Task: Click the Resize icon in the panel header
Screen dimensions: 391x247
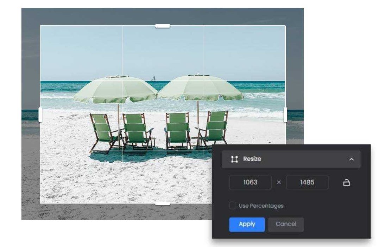Action: click(234, 159)
